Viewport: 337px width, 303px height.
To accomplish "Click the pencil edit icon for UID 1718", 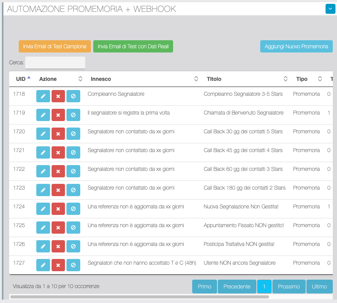I will click(x=43, y=97).
